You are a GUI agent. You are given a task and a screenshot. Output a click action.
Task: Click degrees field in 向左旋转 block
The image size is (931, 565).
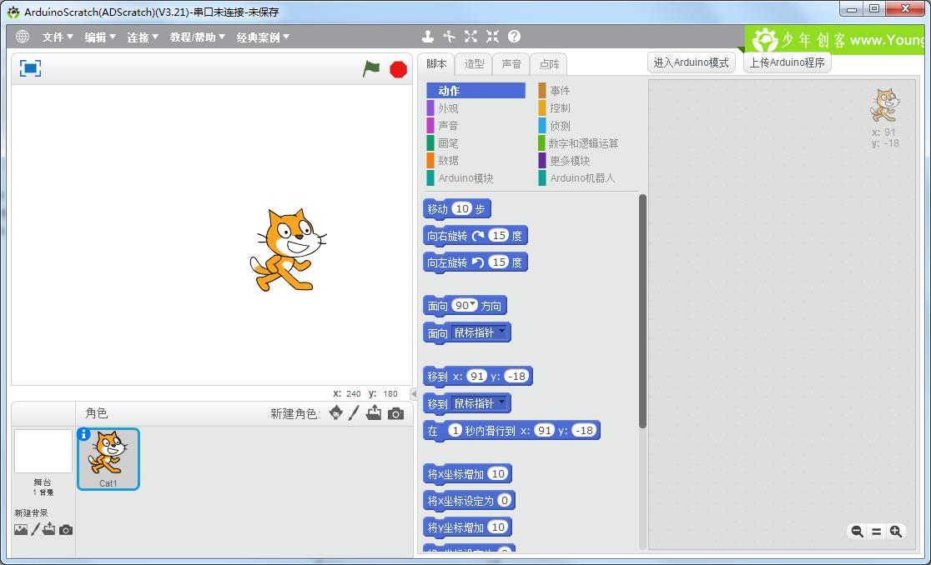(500, 262)
